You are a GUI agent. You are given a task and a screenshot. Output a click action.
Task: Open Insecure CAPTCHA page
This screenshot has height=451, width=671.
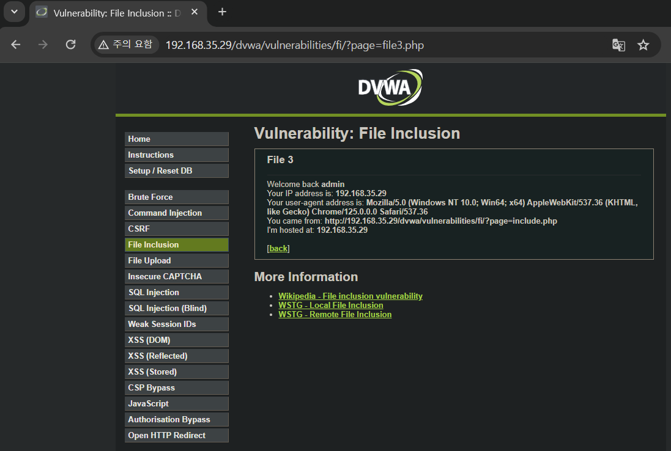(176, 276)
